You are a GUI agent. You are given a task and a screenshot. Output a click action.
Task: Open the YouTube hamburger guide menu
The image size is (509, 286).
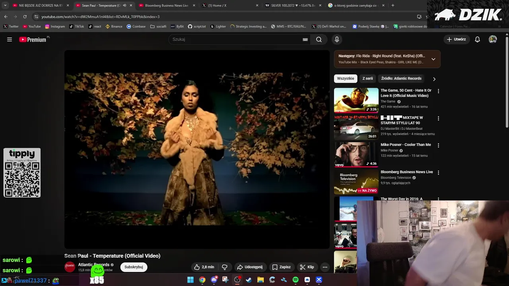10,39
